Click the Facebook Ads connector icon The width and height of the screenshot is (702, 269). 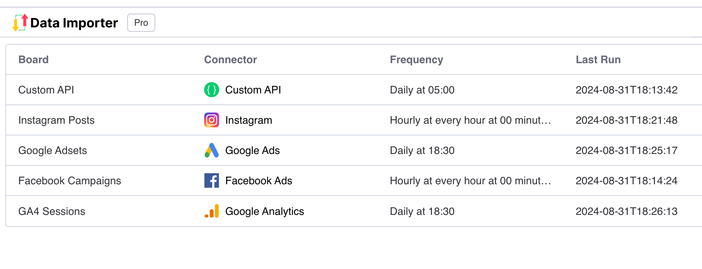pyautogui.click(x=212, y=180)
